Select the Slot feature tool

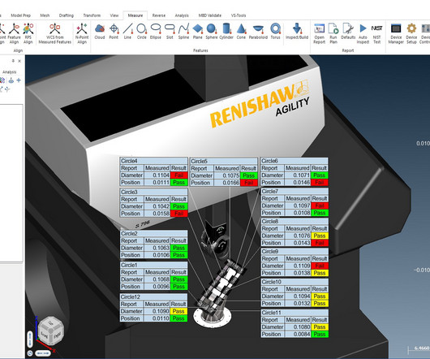coord(170,32)
